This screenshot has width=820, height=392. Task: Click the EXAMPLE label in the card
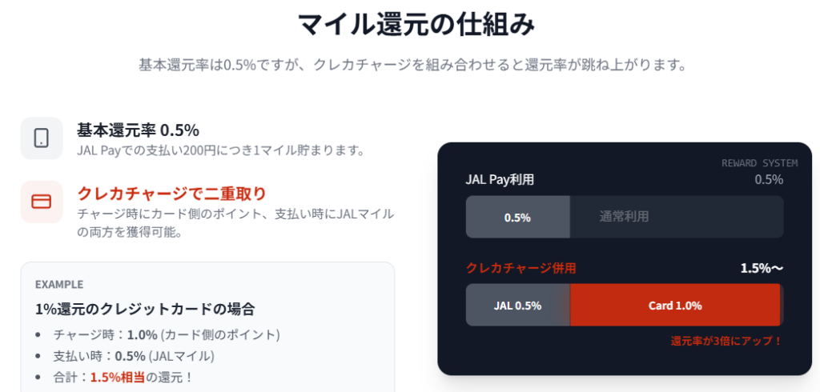(x=59, y=284)
